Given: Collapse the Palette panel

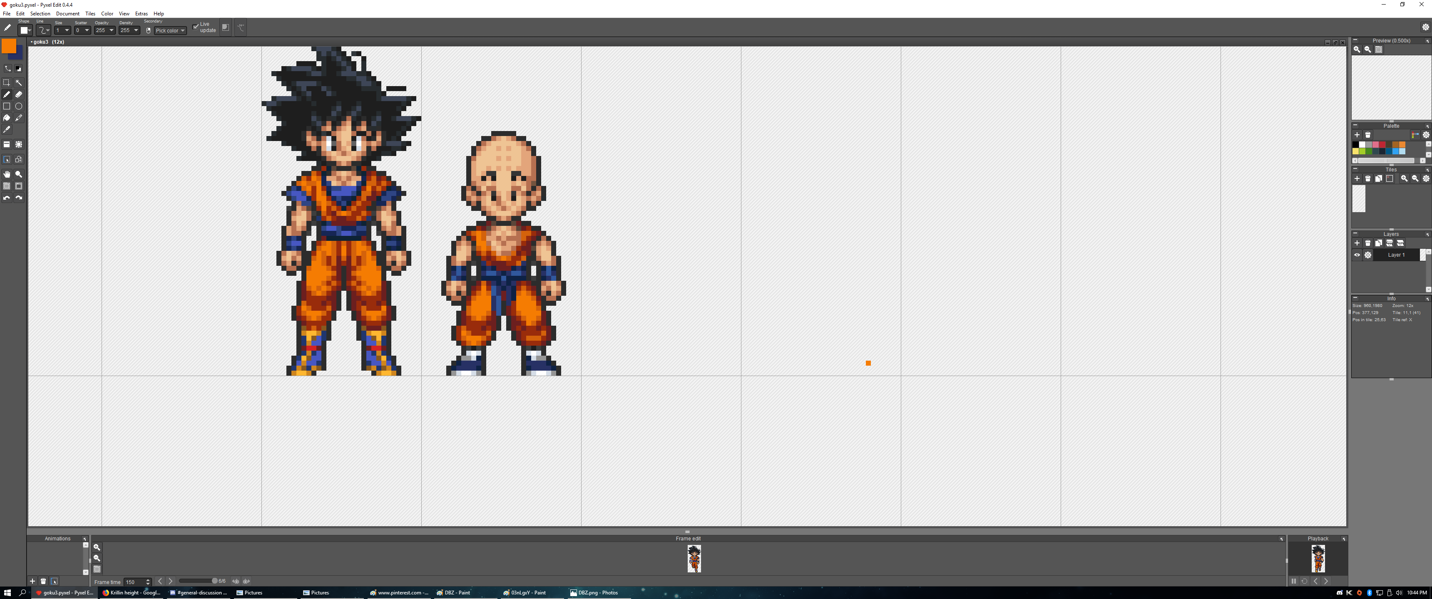Looking at the screenshot, I should pyautogui.click(x=1355, y=126).
